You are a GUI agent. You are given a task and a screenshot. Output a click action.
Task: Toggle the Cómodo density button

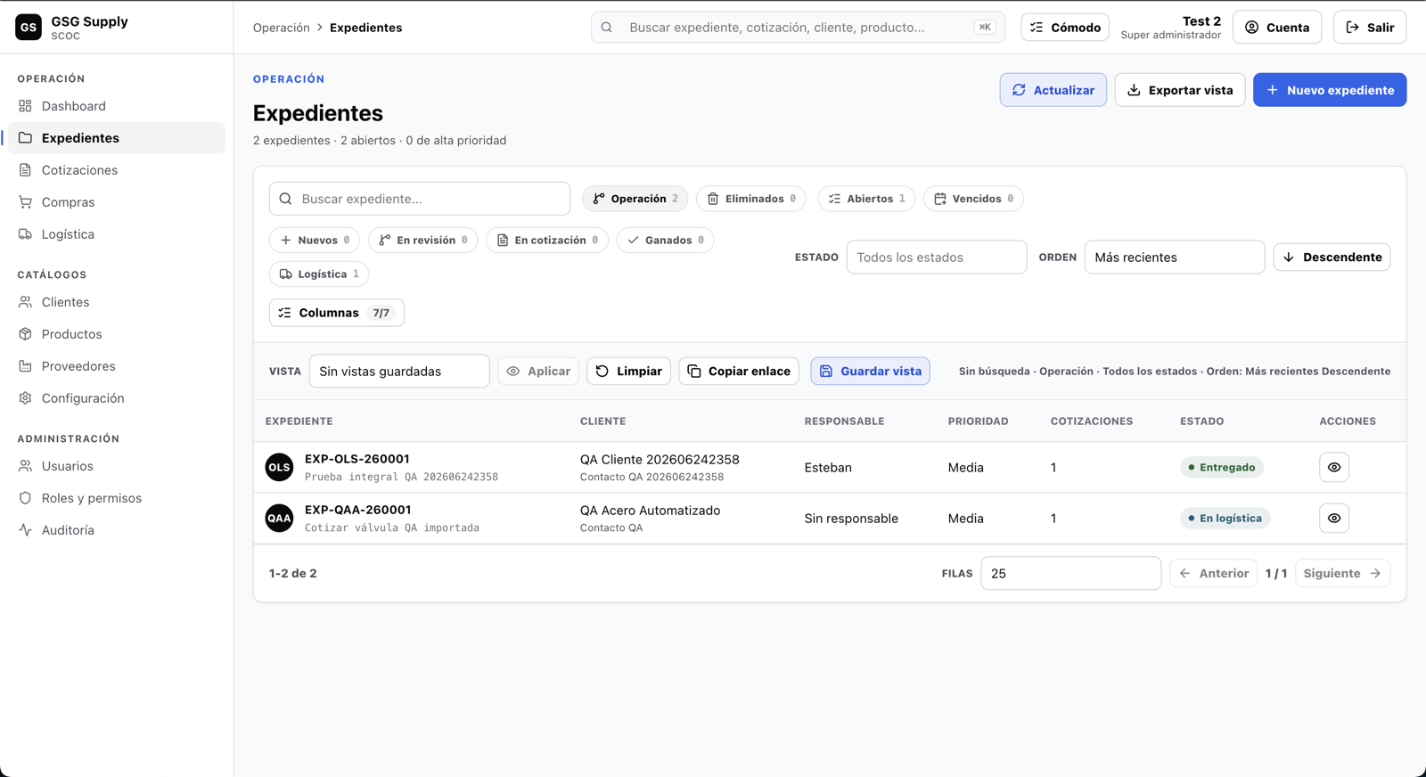1065,28
